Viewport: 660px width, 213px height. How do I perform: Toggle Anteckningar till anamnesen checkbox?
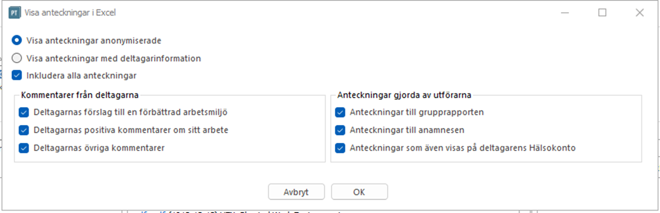click(x=340, y=130)
